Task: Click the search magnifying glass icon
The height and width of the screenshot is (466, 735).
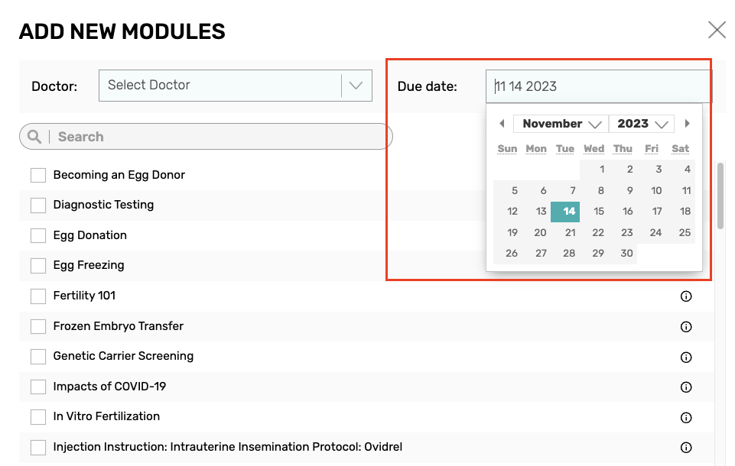Action: (x=34, y=136)
